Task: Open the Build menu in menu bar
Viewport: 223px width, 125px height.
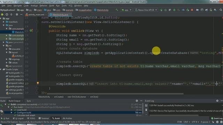Action: 52,6
